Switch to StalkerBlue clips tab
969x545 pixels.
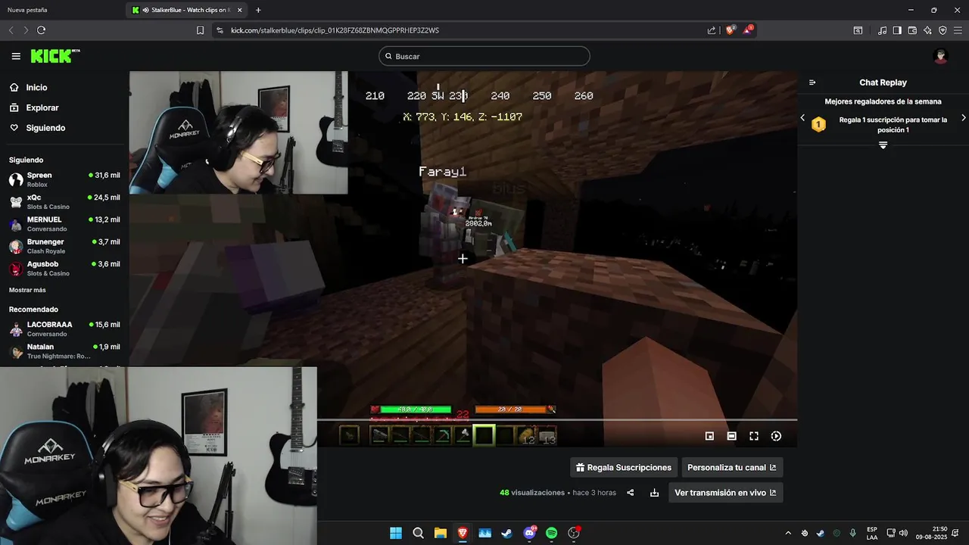pyautogui.click(x=187, y=10)
